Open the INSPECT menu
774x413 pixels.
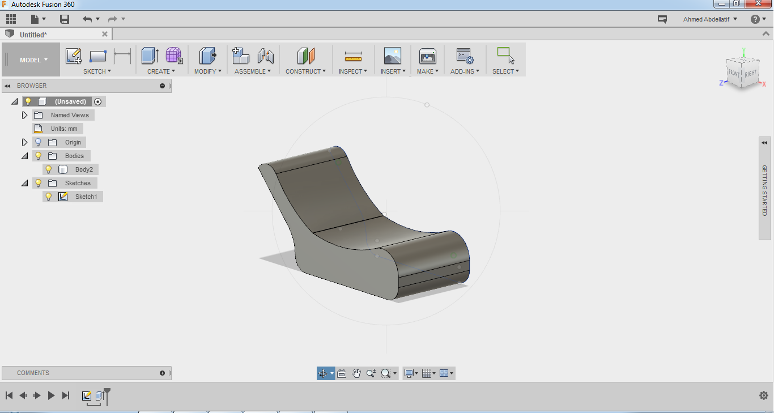click(x=353, y=71)
